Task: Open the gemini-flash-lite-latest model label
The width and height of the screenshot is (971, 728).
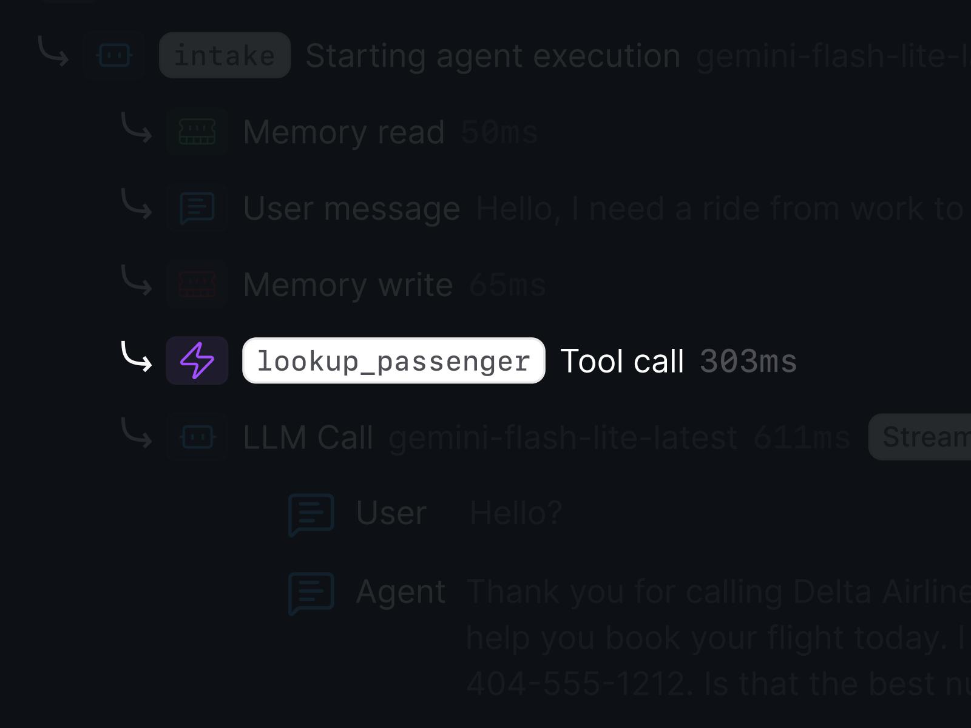Action: [563, 437]
